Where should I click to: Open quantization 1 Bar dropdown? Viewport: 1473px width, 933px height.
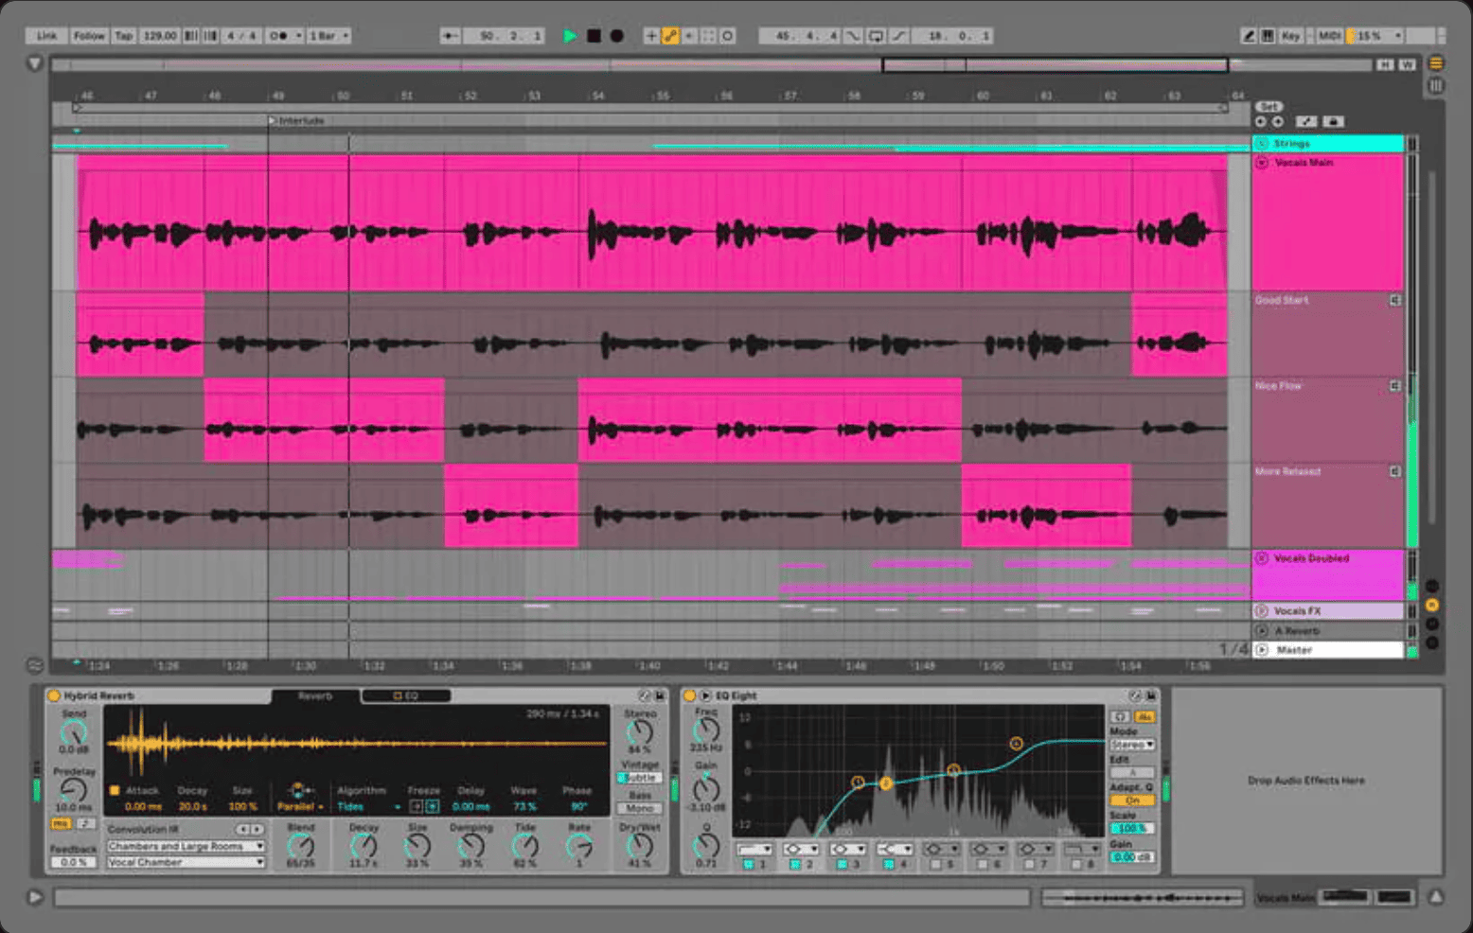[x=328, y=36]
